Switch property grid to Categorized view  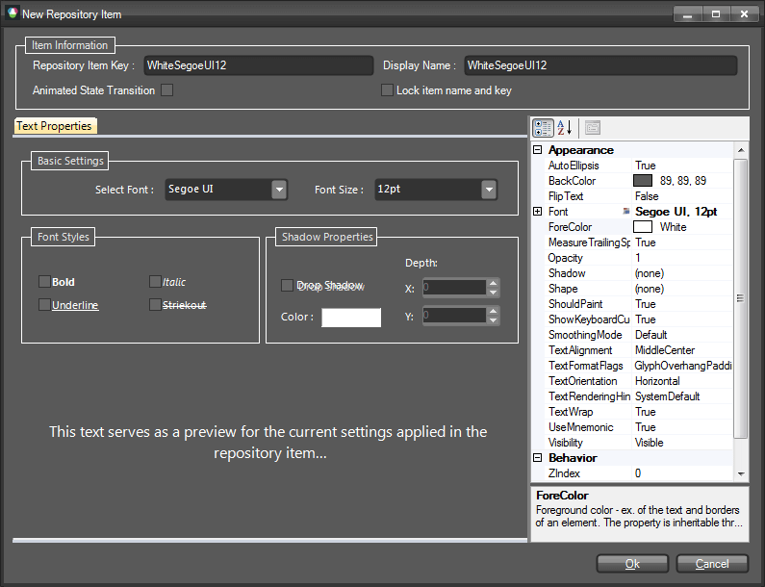click(x=543, y=128)
